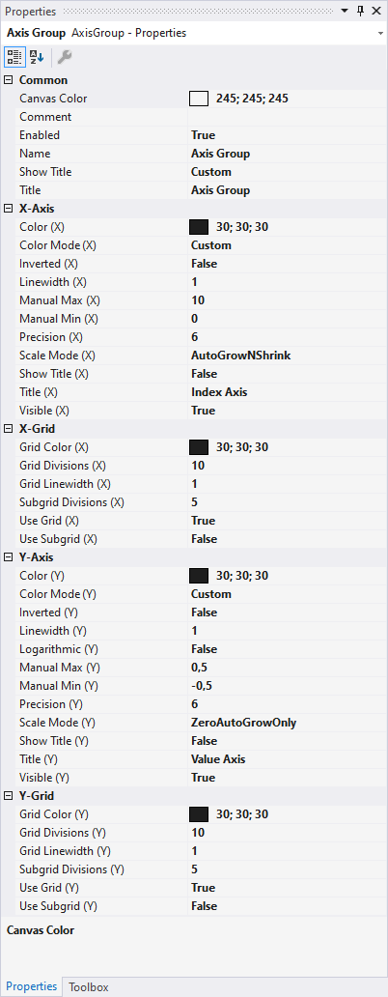Collapse the Y-Grid category
The height and width of the screenshot is (997, 388).
point(9,796)
